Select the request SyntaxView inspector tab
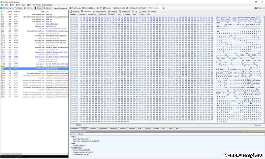This screenshot has width=265, height=159. (x=92, y=14)
